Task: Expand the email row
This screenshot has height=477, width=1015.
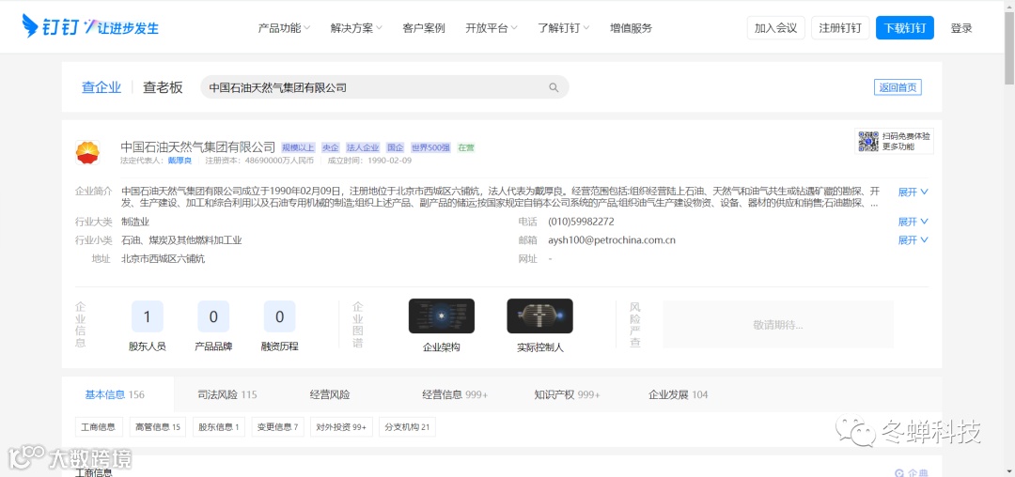Action: pos(913,239)
